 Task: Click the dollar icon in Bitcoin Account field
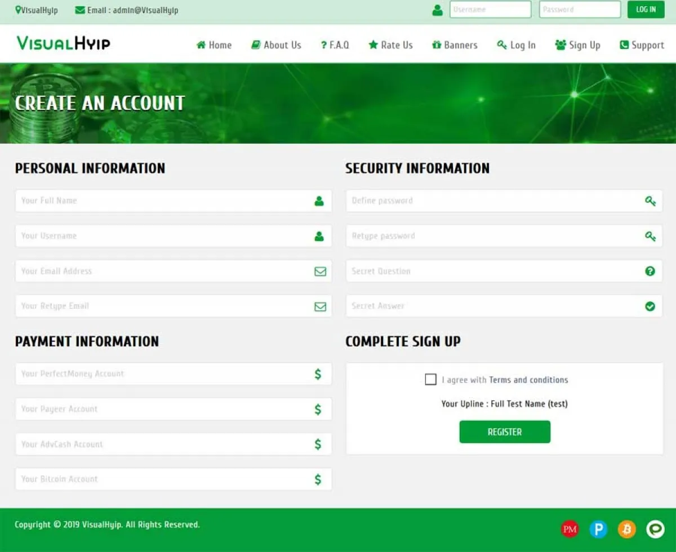(x=318, y=479)
